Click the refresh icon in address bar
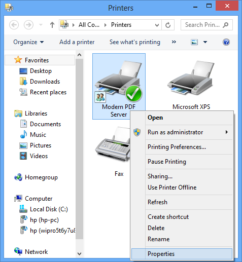The width and height of the screenshot is (242, 262). point(168,25)
